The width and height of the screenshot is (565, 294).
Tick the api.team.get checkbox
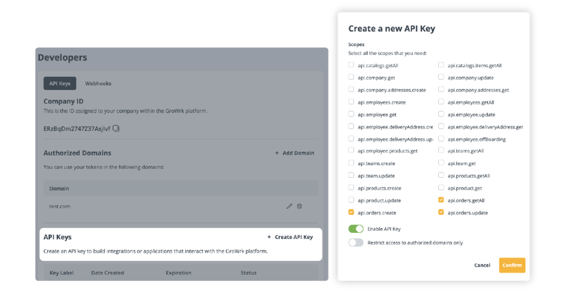441,163
